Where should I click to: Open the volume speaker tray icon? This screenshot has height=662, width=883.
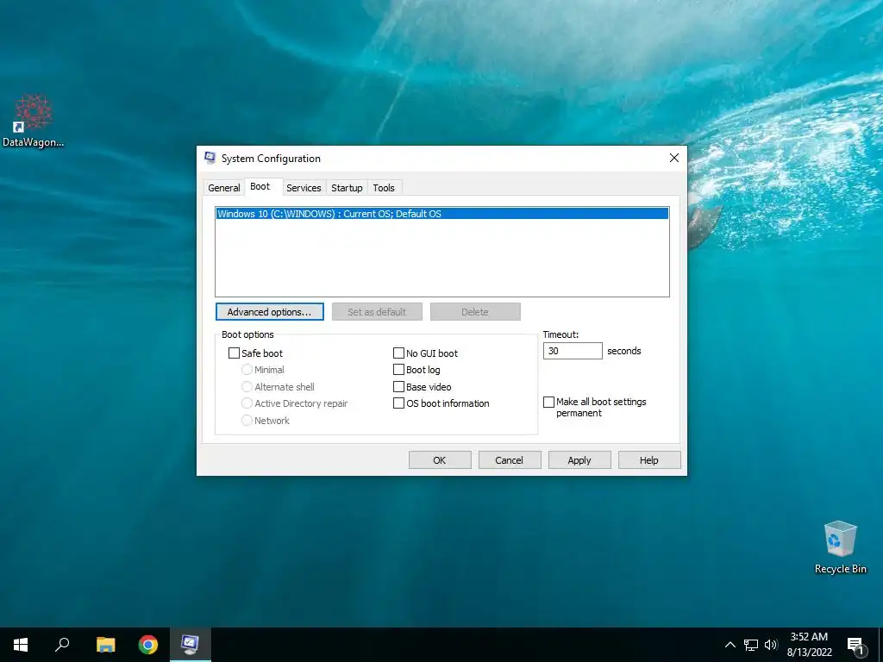(x=771, y=645)
